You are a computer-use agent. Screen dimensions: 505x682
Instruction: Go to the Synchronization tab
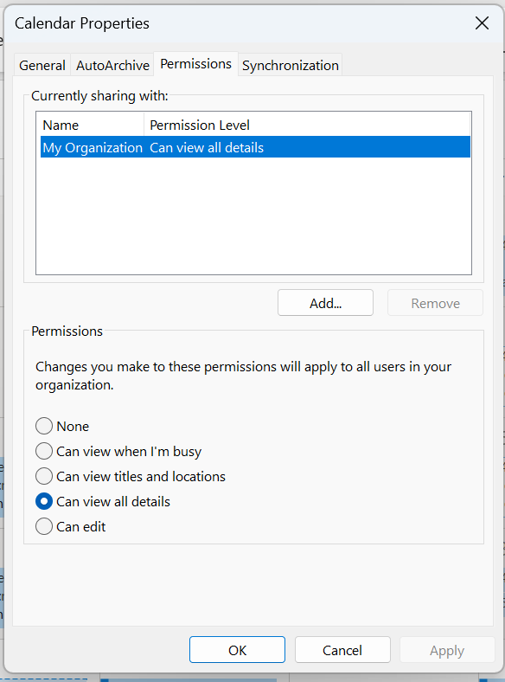pos(291,65)
